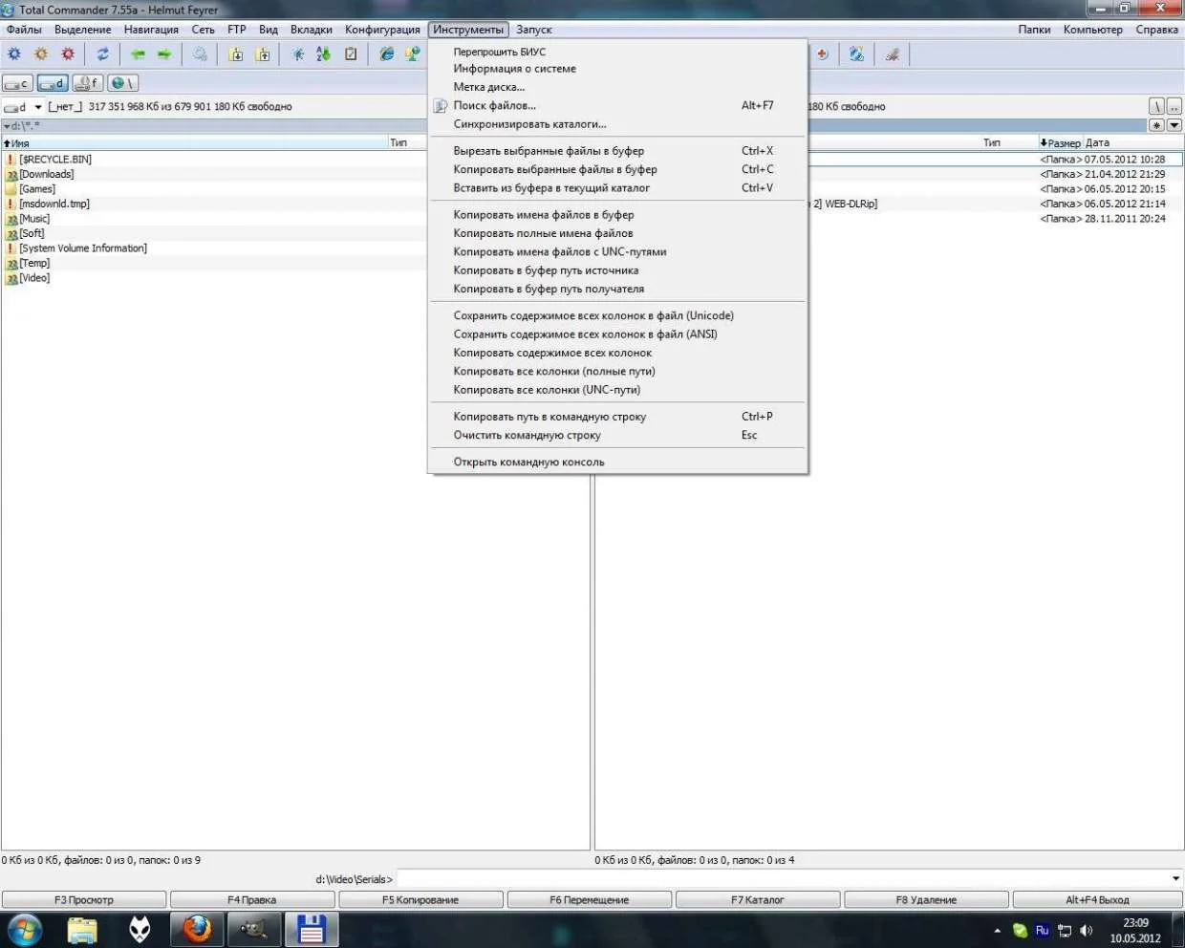The height and width of the screenshot is (948, 1185).
Task: Go back with green left arrow
Action: [138, 54]
